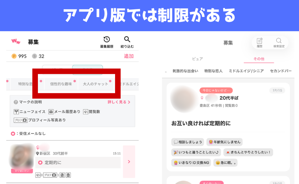
Task: Tap the 今日じゃないけど… pink badge
Action: (216, 90)
